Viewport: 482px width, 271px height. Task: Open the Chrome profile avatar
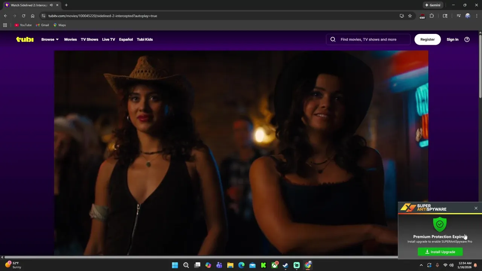[468, 16]
